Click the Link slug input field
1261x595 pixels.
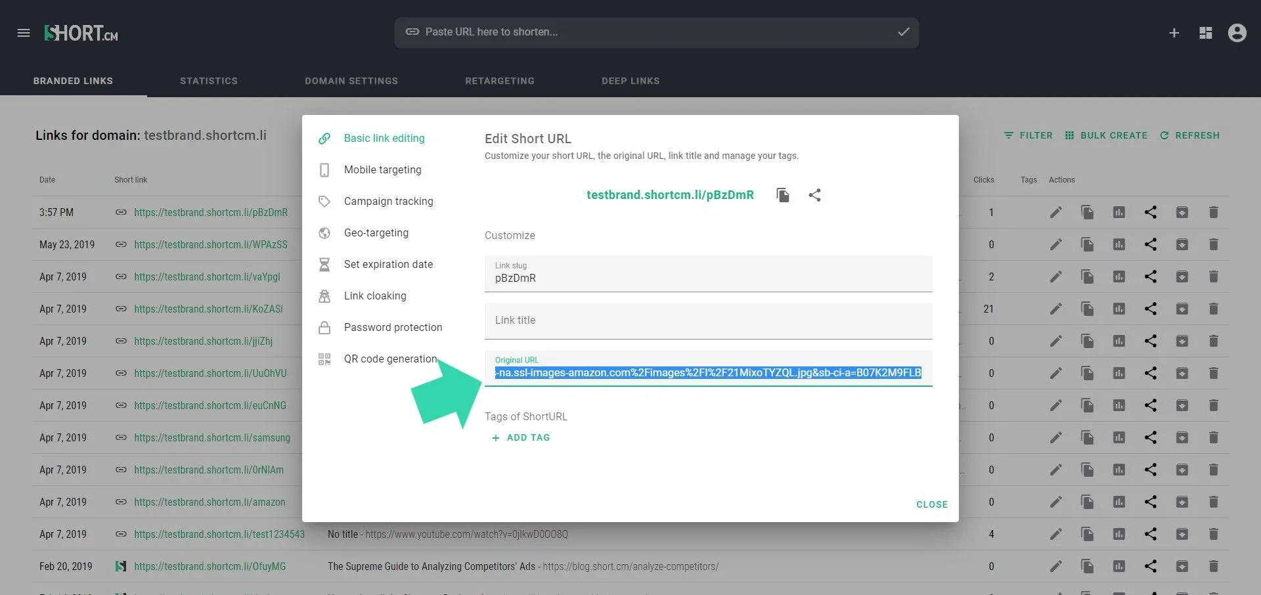(x=709, y=274)
